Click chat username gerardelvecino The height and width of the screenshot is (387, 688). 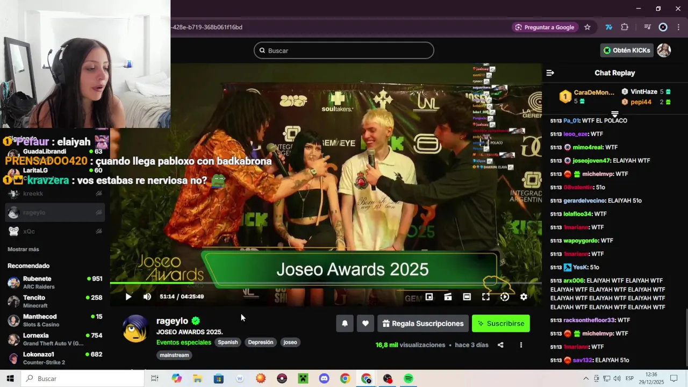tap(585, 200)
